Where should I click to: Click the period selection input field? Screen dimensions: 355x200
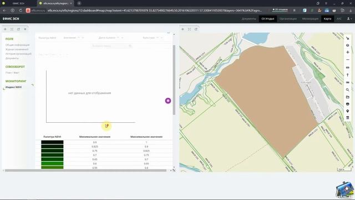(x=111, y=46)
